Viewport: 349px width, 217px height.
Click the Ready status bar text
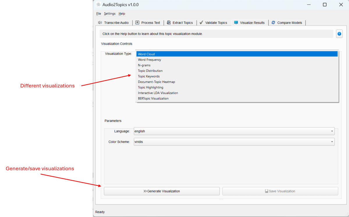[100, 212]
